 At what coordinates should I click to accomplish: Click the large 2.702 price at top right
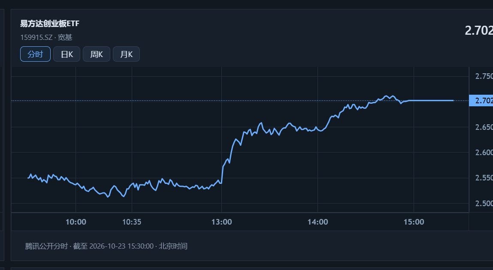pos(479,30)
